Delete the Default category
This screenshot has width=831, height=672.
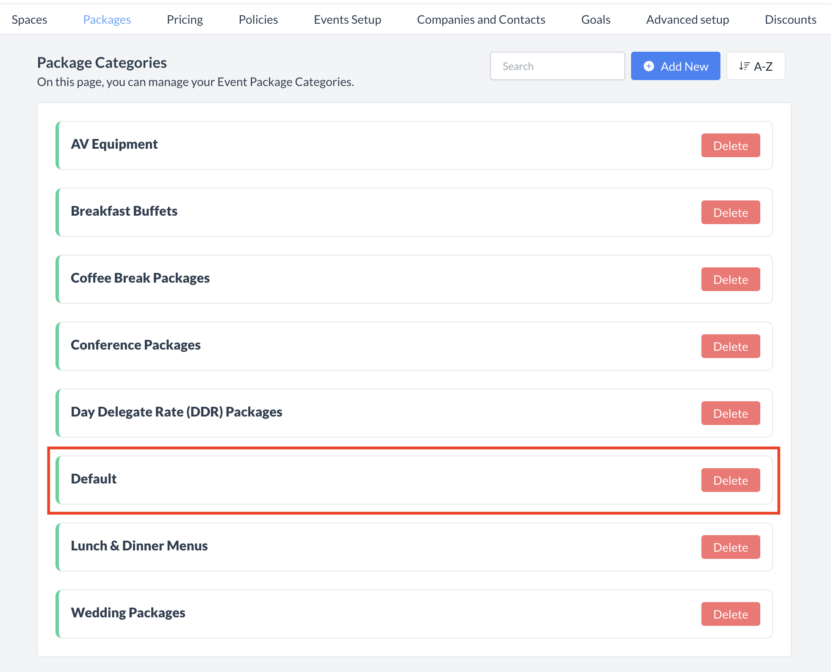[x=730, y=480]
